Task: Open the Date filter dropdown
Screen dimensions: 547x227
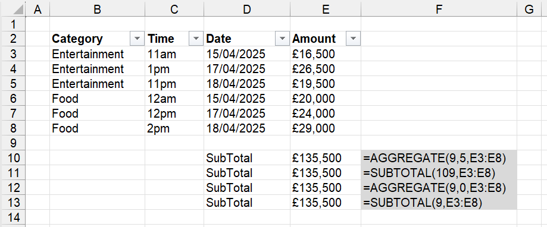Action: (282, 39)
